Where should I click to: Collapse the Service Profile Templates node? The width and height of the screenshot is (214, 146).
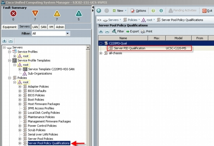[9, 61]
